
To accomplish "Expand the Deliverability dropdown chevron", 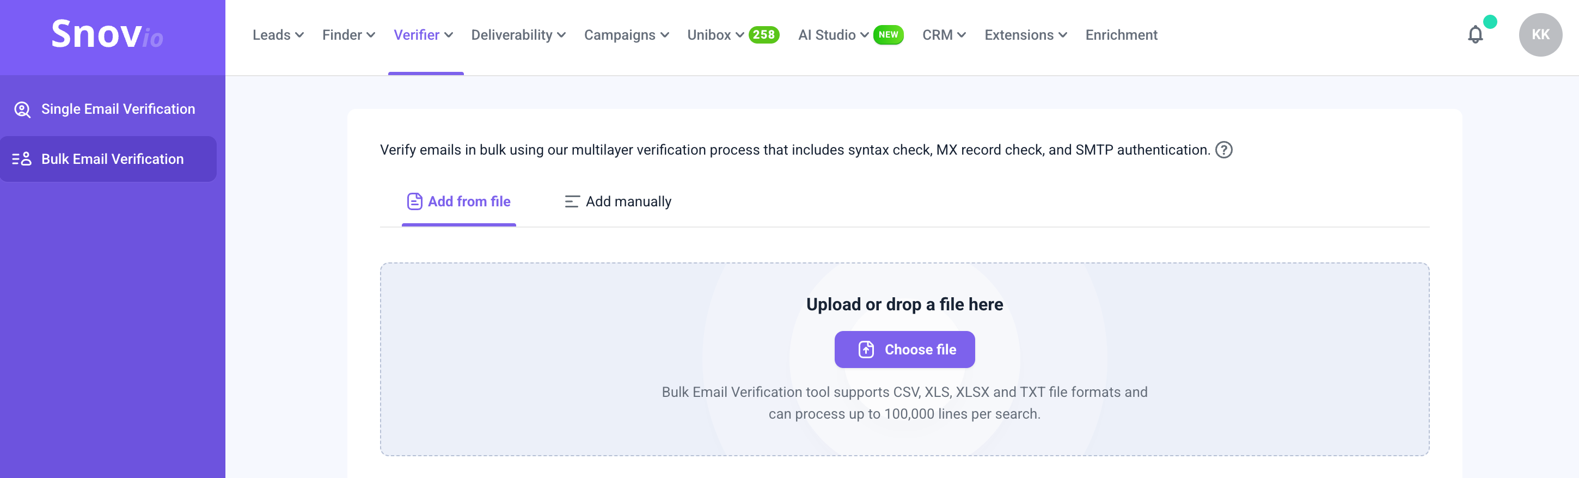I will click(561, 35).
